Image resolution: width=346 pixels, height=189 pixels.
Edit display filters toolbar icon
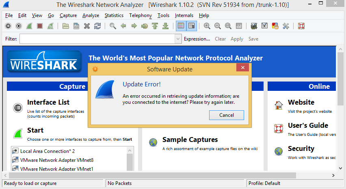pos(264,26)
